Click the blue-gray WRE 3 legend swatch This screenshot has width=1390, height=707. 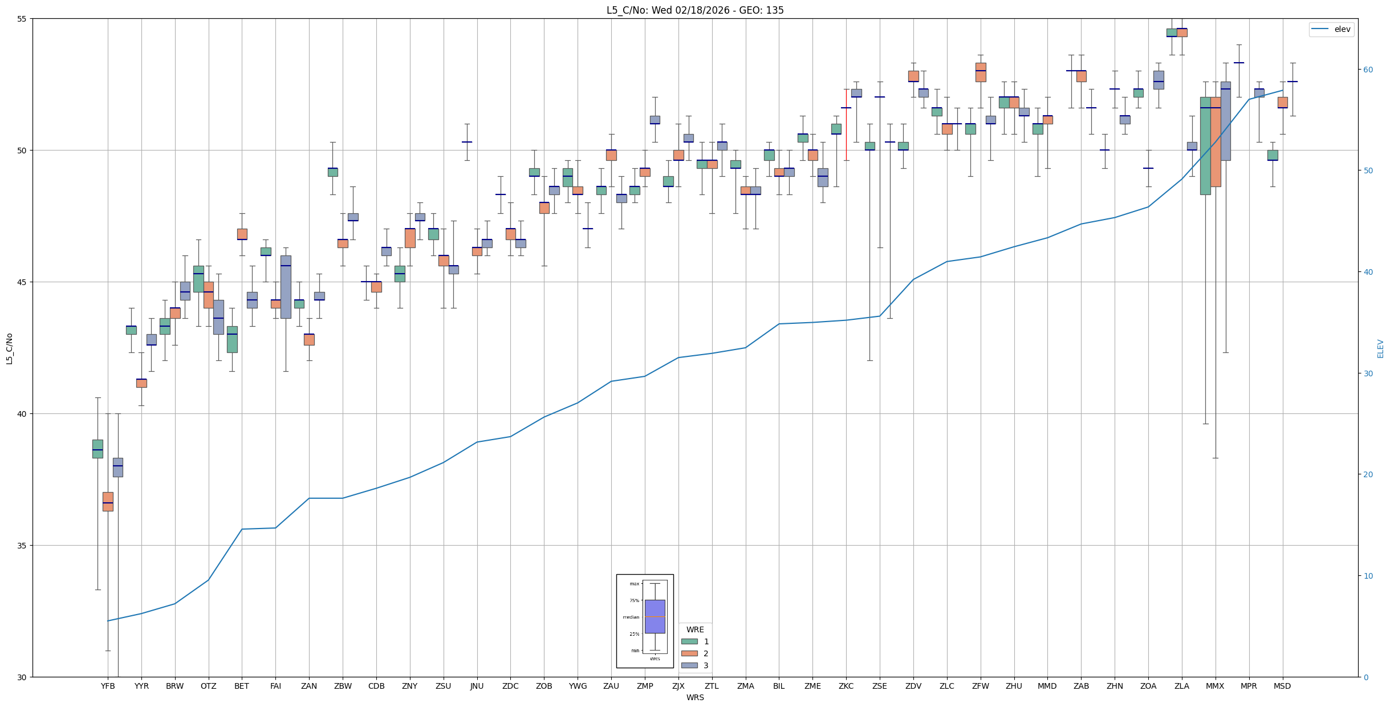pos(689,665)
